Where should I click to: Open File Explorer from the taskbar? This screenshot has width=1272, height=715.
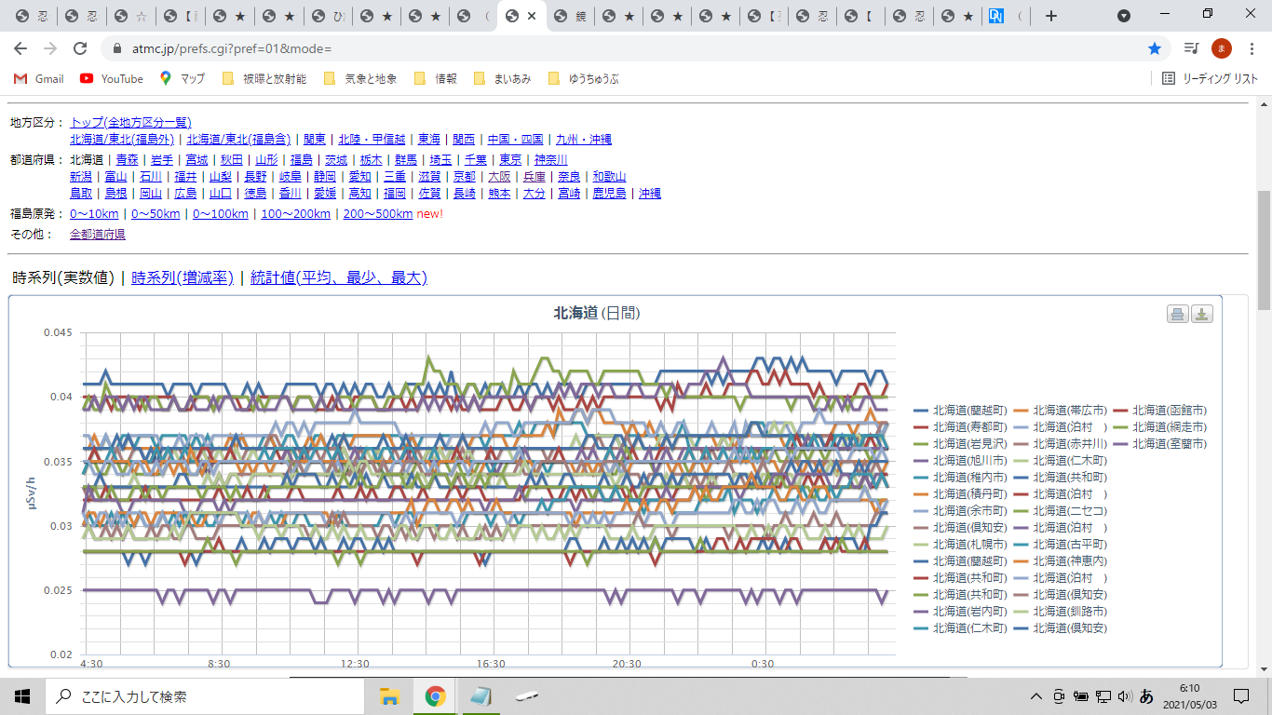point(389,695)
